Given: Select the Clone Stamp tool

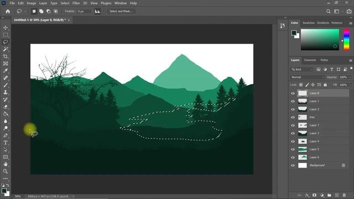Looking at the screenshot, I should pos(6,92).
